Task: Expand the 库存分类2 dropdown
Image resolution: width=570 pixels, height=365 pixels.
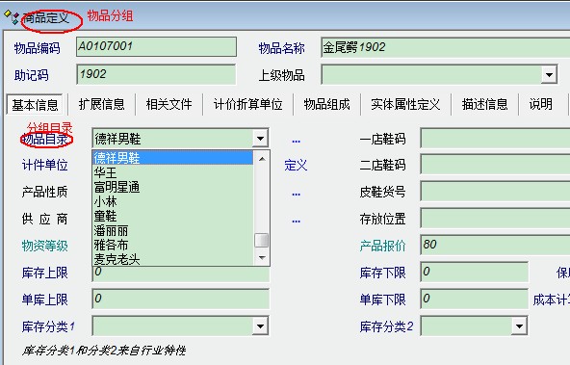Action: (519, 326)
